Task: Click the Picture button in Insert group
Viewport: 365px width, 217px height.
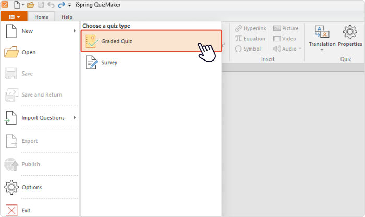Action: [x=286, y=28]
